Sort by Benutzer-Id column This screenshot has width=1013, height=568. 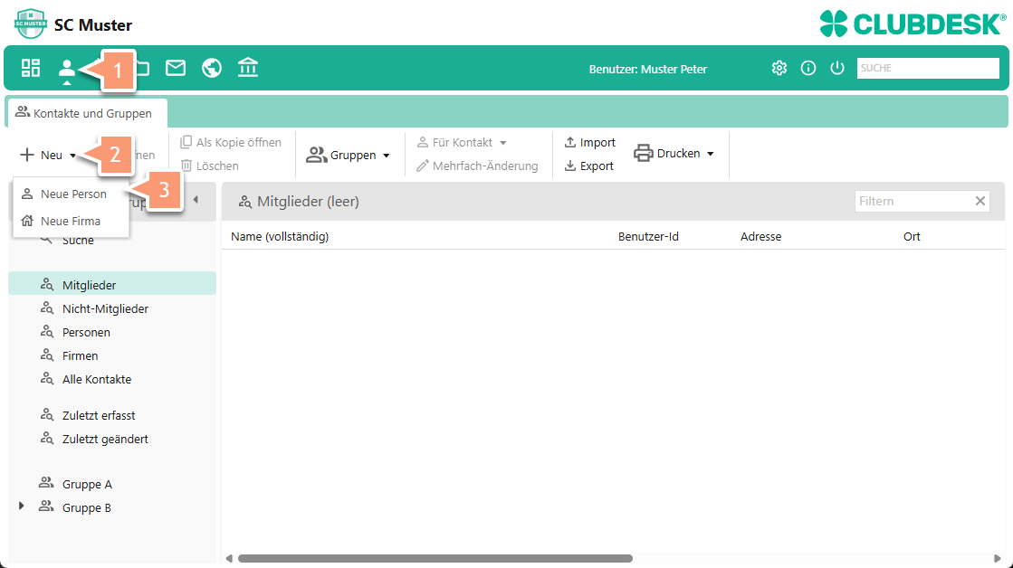click(x=648, y=236)
